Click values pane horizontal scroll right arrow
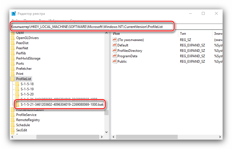Viewport: 232px width, 149px height. point(220,137)
